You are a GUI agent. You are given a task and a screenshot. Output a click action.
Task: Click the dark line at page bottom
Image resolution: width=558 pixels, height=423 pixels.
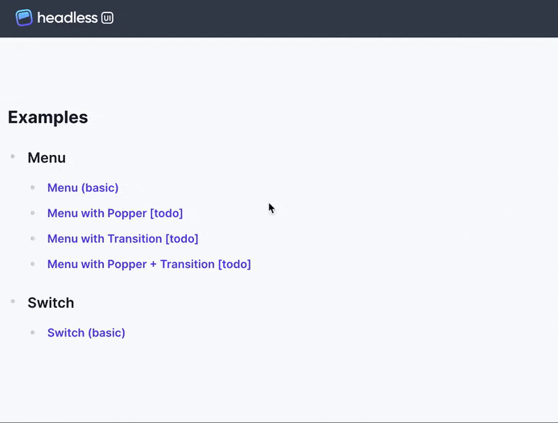(279, 422)
